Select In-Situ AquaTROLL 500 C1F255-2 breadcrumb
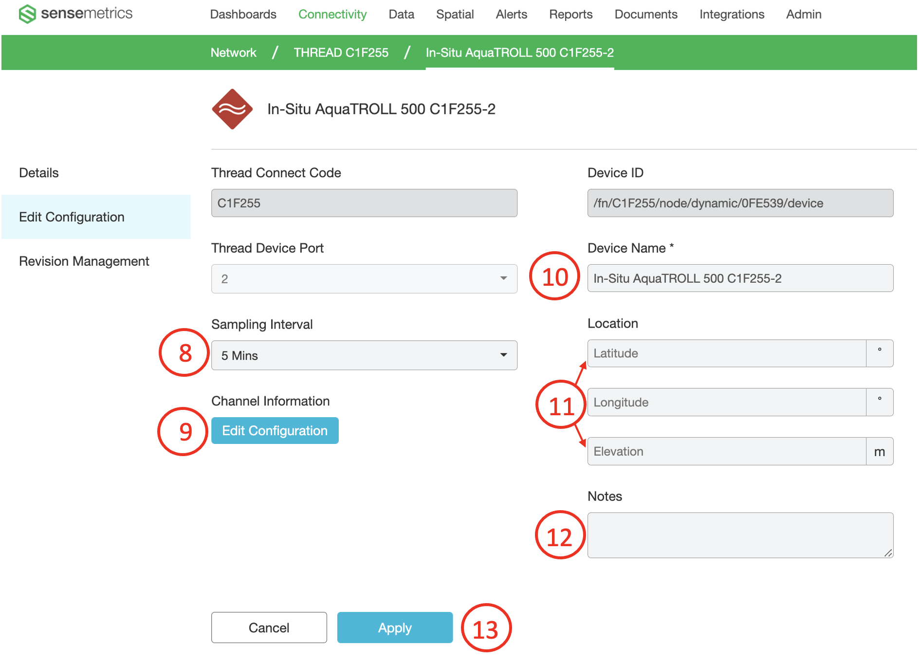 click(519, 53)
